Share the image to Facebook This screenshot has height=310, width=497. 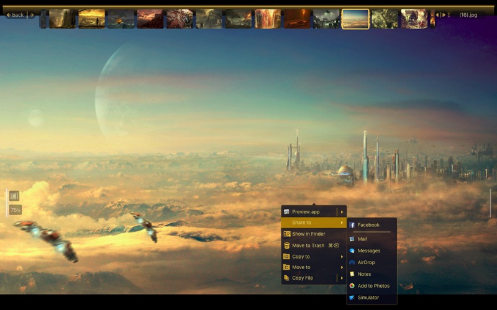tap(372, 225)
